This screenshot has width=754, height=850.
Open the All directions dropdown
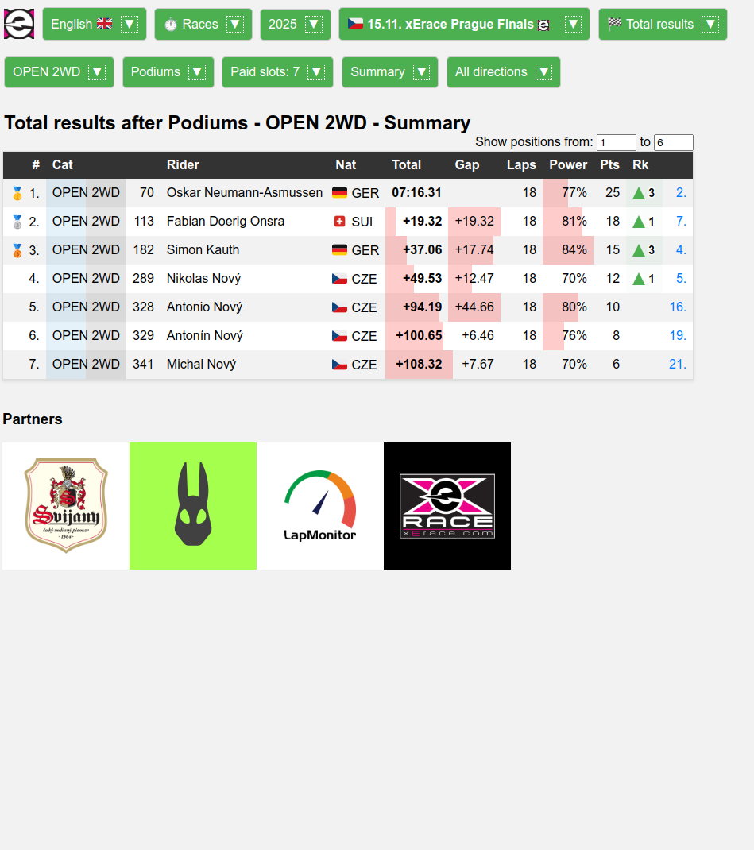pyautogui.click(x=503, y=72)
